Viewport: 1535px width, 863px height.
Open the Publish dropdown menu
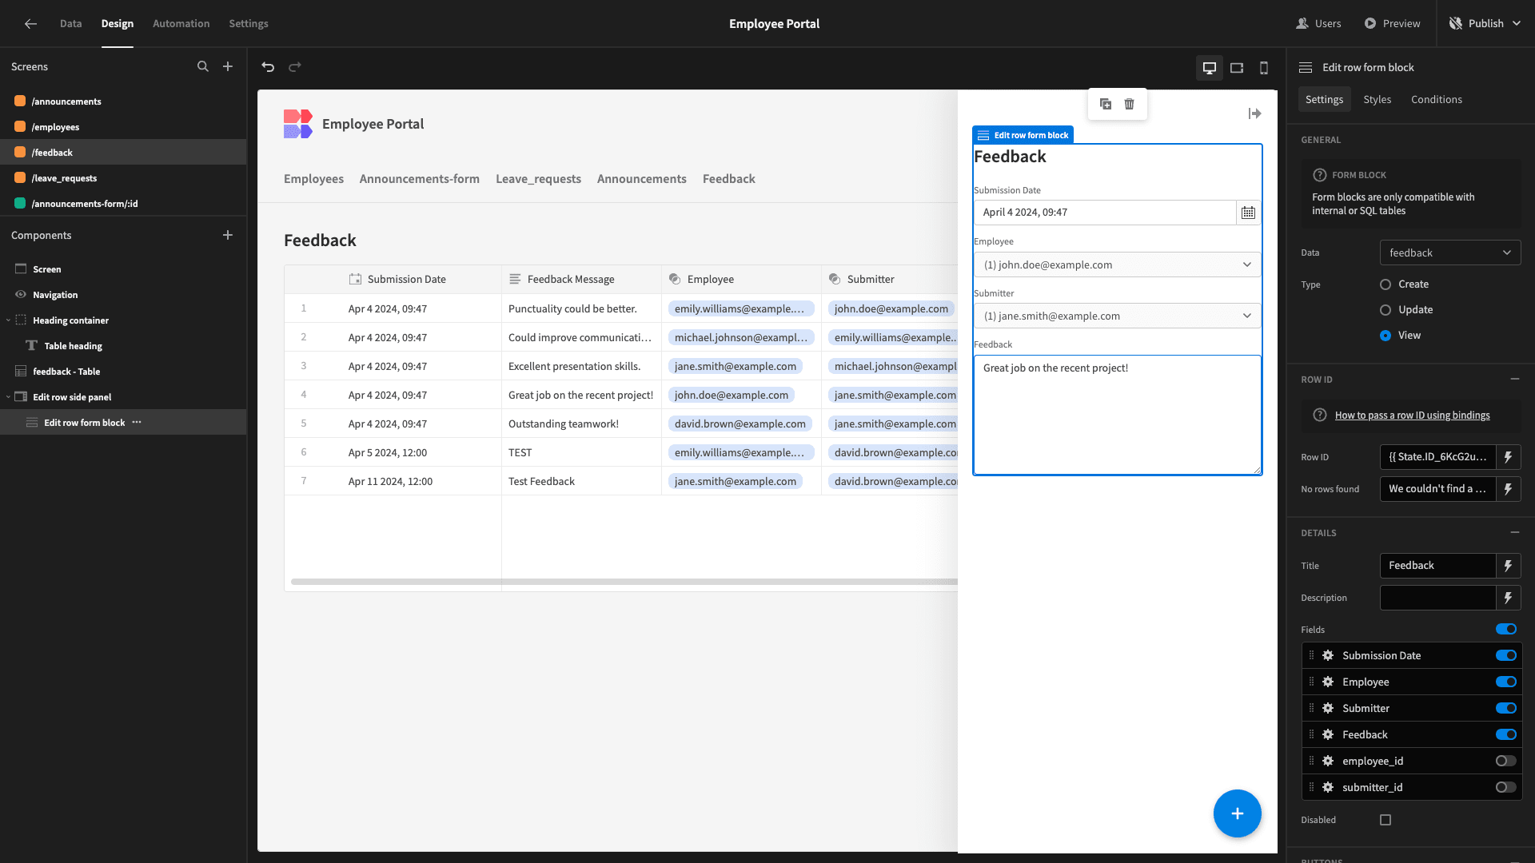click(x=1485, y=24)
